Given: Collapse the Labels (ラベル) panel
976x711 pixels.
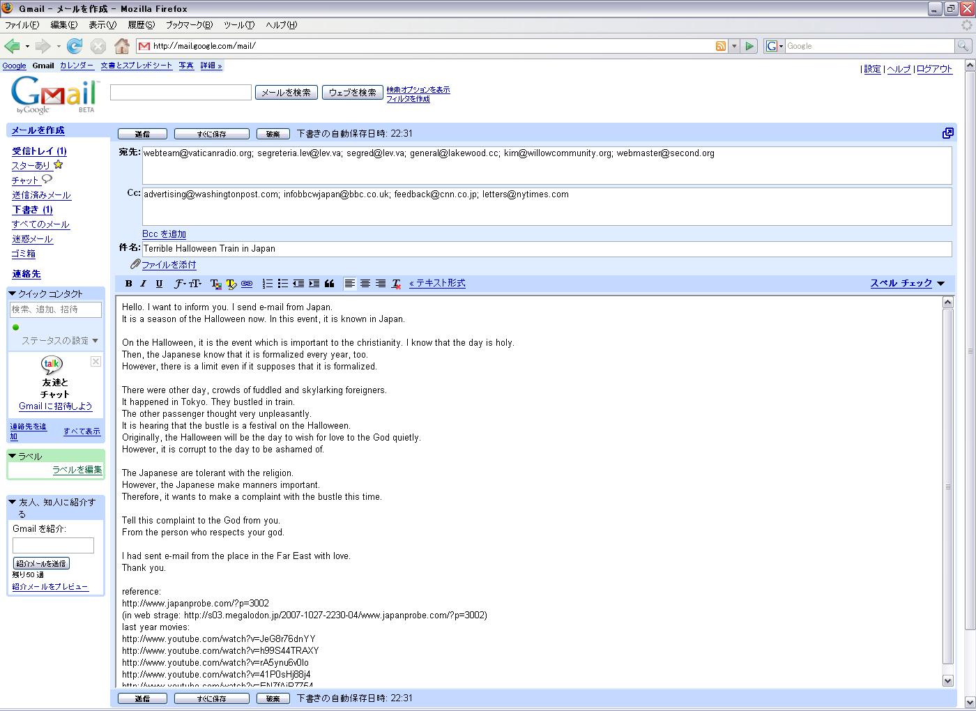Looking at the screenshot, I should coord(12,456).
